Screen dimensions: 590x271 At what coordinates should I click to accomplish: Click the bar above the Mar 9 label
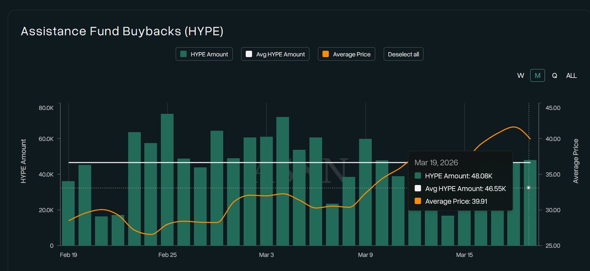(365, 192)
